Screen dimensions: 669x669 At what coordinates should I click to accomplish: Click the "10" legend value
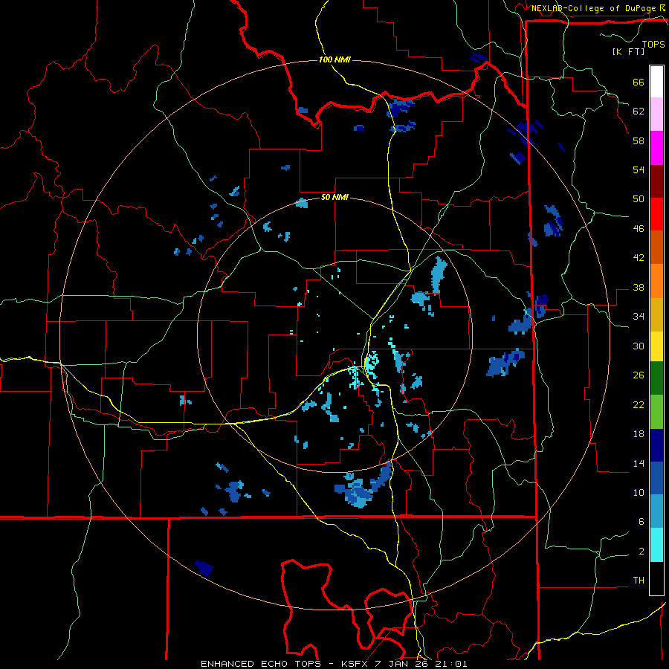(639, 493)
